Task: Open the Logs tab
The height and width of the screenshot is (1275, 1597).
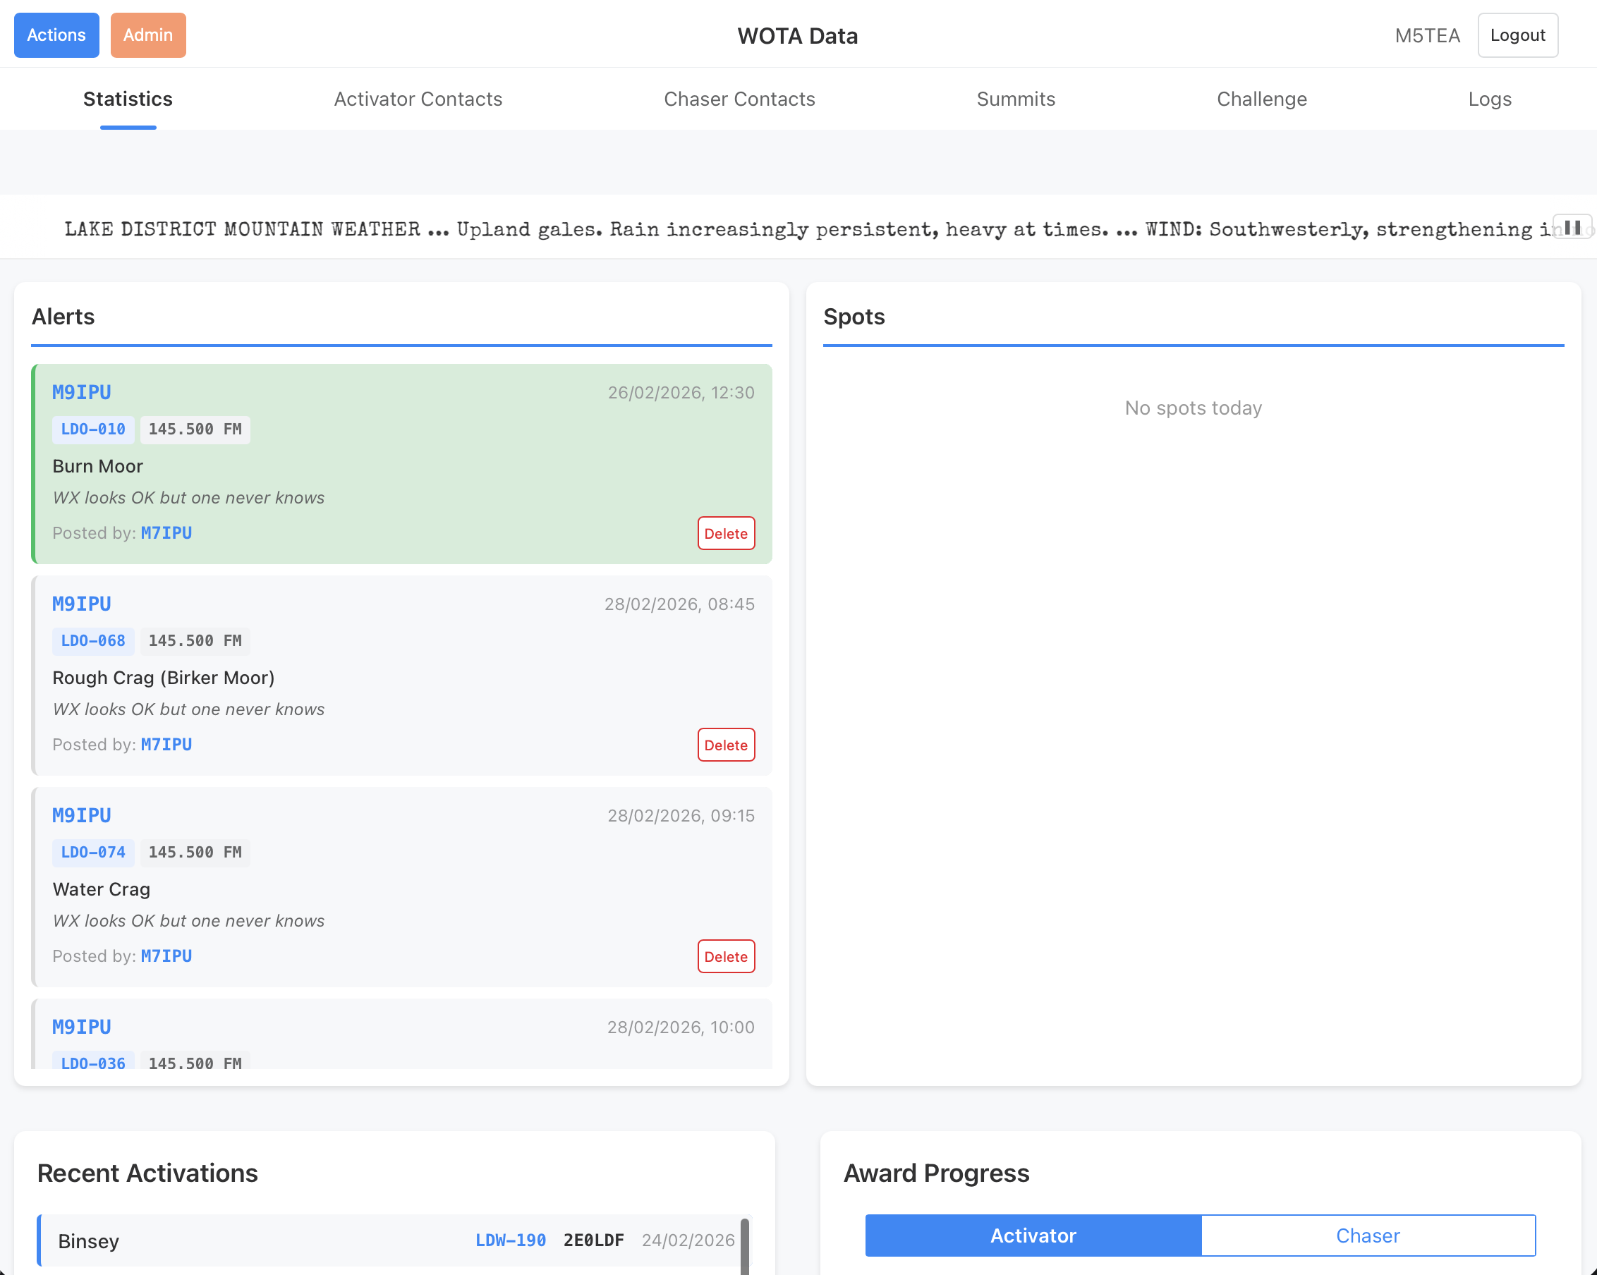Action: (x=1489, y=99)
